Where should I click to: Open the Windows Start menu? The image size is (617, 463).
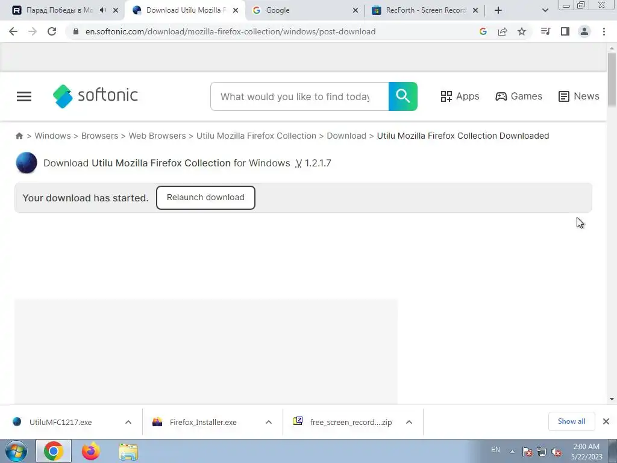(16, 451)
